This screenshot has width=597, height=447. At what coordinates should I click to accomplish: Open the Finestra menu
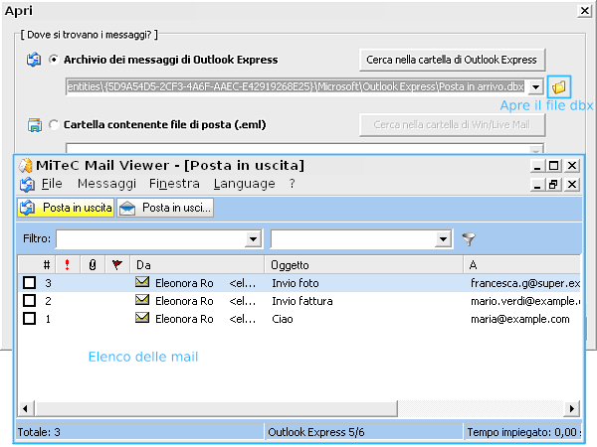point(174,184)
